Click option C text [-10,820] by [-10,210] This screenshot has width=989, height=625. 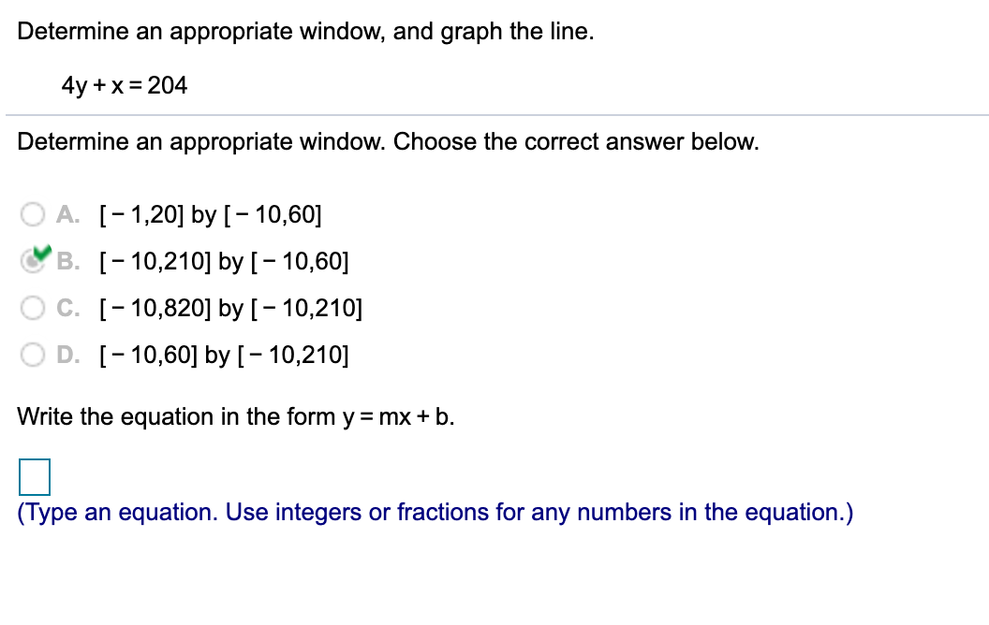[230, 308]
